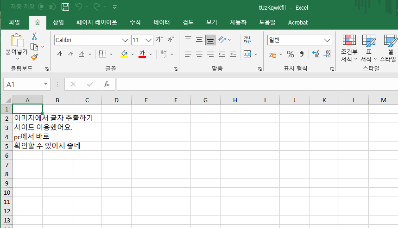Viewport: 398px width, 228px height.
Task: Open 클립보드 group dialog launcher
Action: click(47, 69)
